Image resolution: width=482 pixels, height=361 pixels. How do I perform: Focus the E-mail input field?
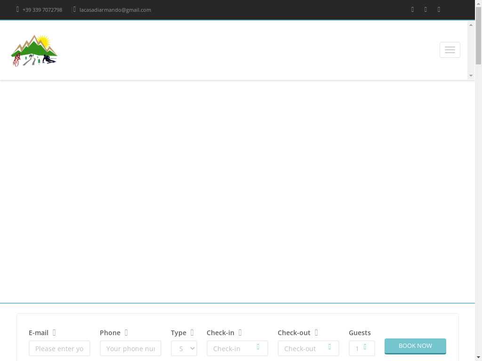point(59,348)
